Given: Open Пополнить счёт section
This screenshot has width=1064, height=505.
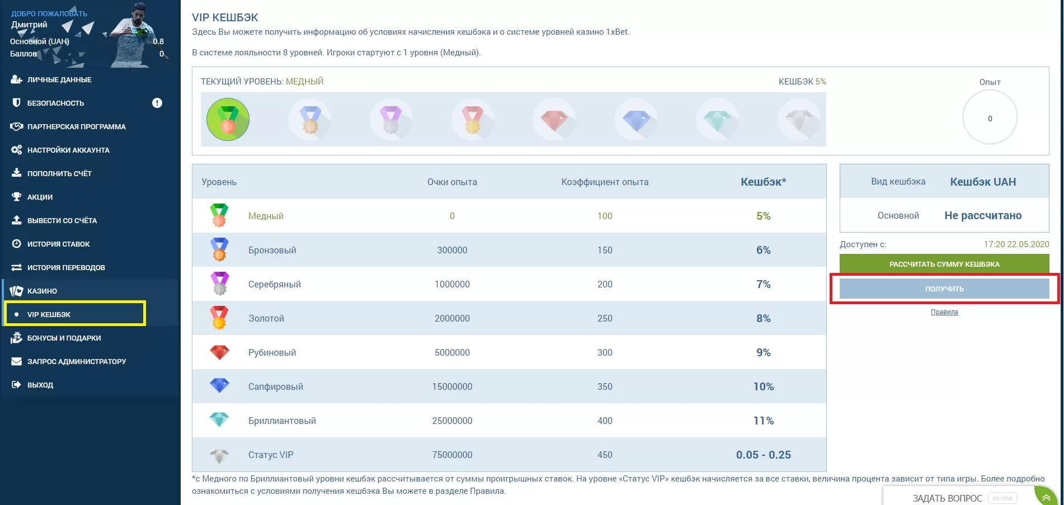Looking at the screenshot, I should (59, 173).
